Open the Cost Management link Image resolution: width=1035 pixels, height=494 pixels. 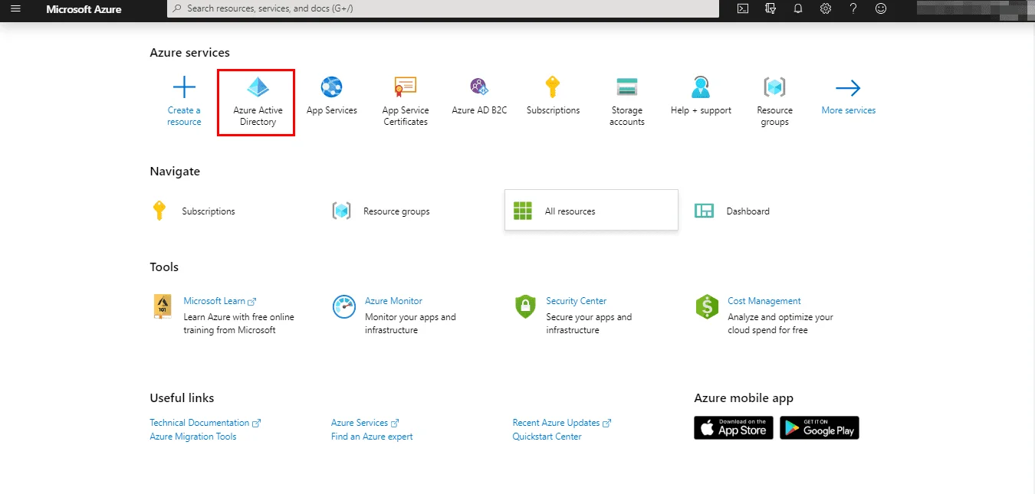[x=764, y=301]
